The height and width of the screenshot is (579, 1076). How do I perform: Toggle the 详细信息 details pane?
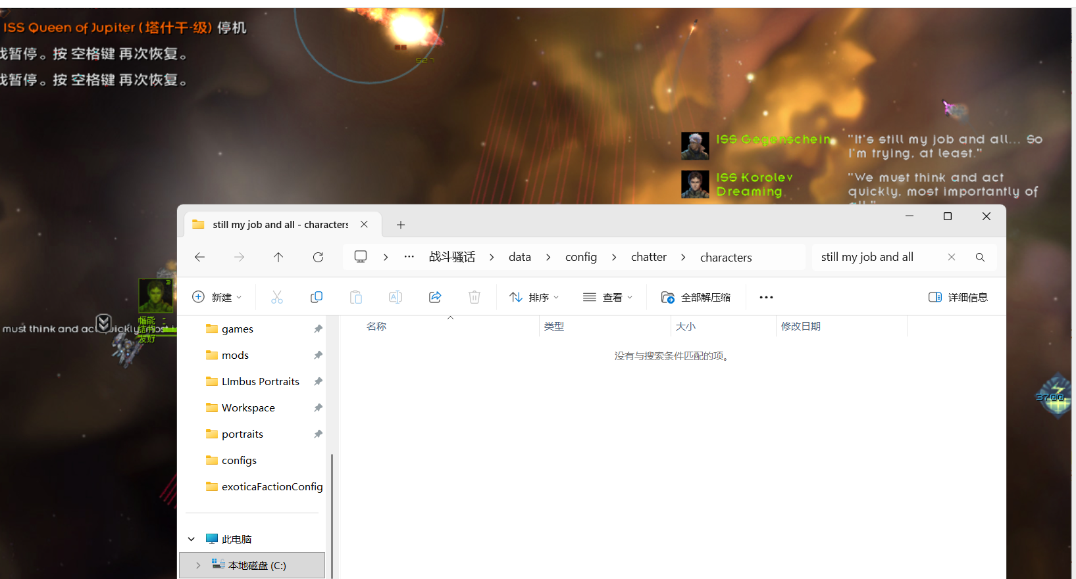point(958,297)
